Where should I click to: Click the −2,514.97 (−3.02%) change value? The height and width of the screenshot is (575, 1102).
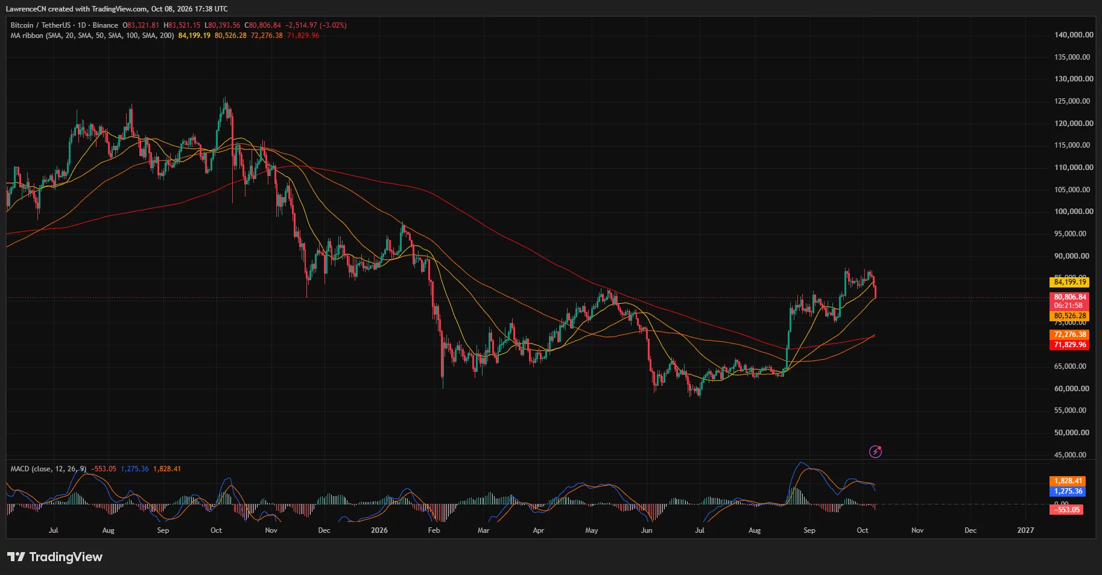316,25
